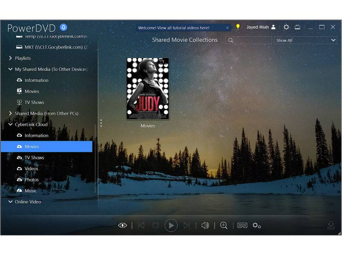Close the welcome tutorial banner
This screenshot has height=256, width=342.
pyautogui.click(x=227, y=27)
